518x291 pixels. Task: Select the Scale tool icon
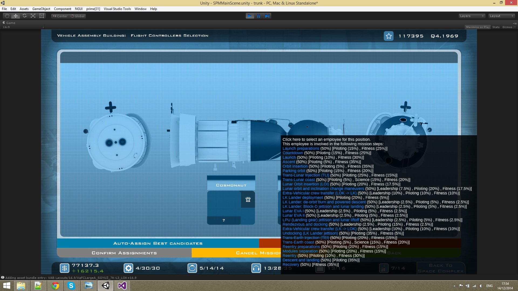tap(33, 16)
